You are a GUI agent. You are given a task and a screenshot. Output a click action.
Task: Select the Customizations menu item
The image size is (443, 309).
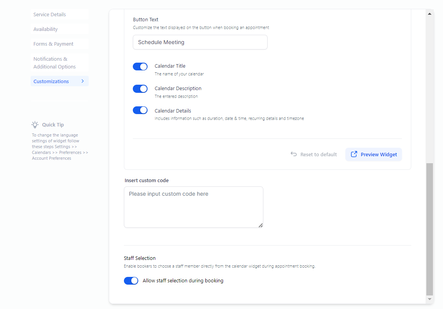(x=51, y=81)
